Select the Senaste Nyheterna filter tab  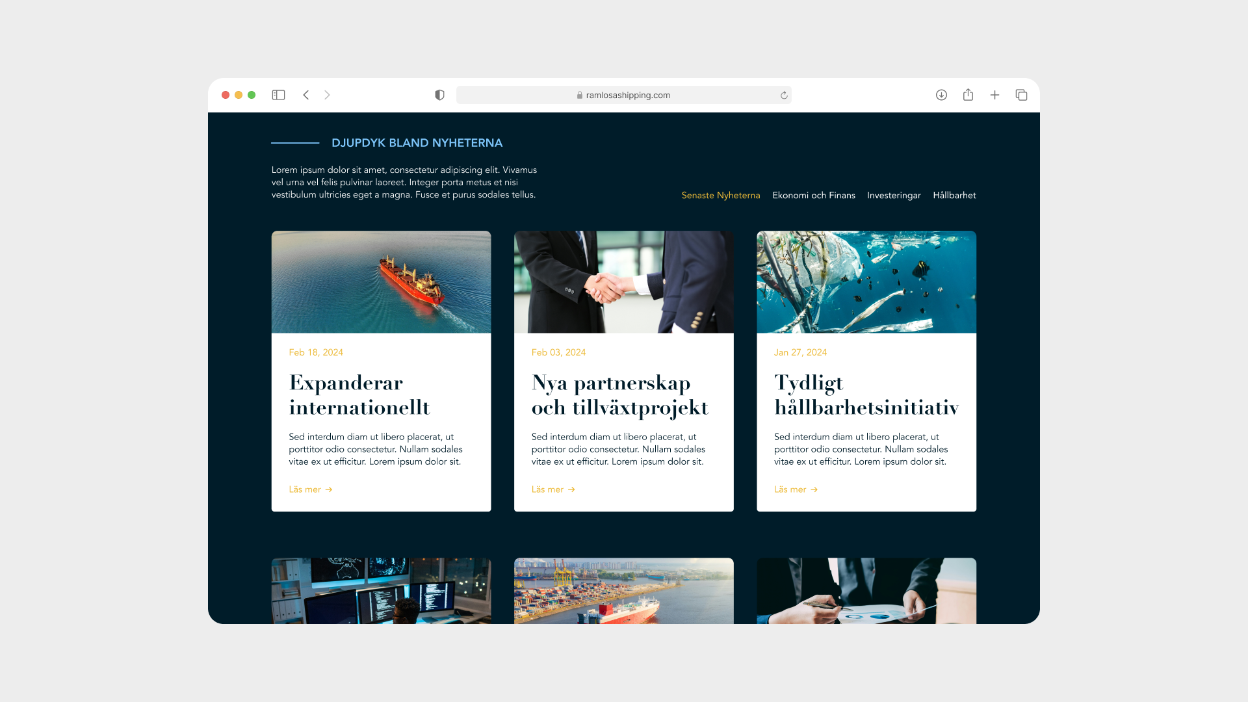pyautogui.click(x=720, y=195)
